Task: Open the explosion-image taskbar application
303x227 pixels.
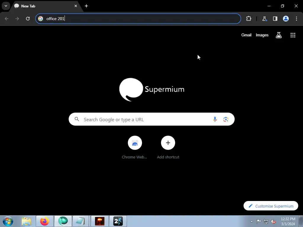Action: (100, 221)
